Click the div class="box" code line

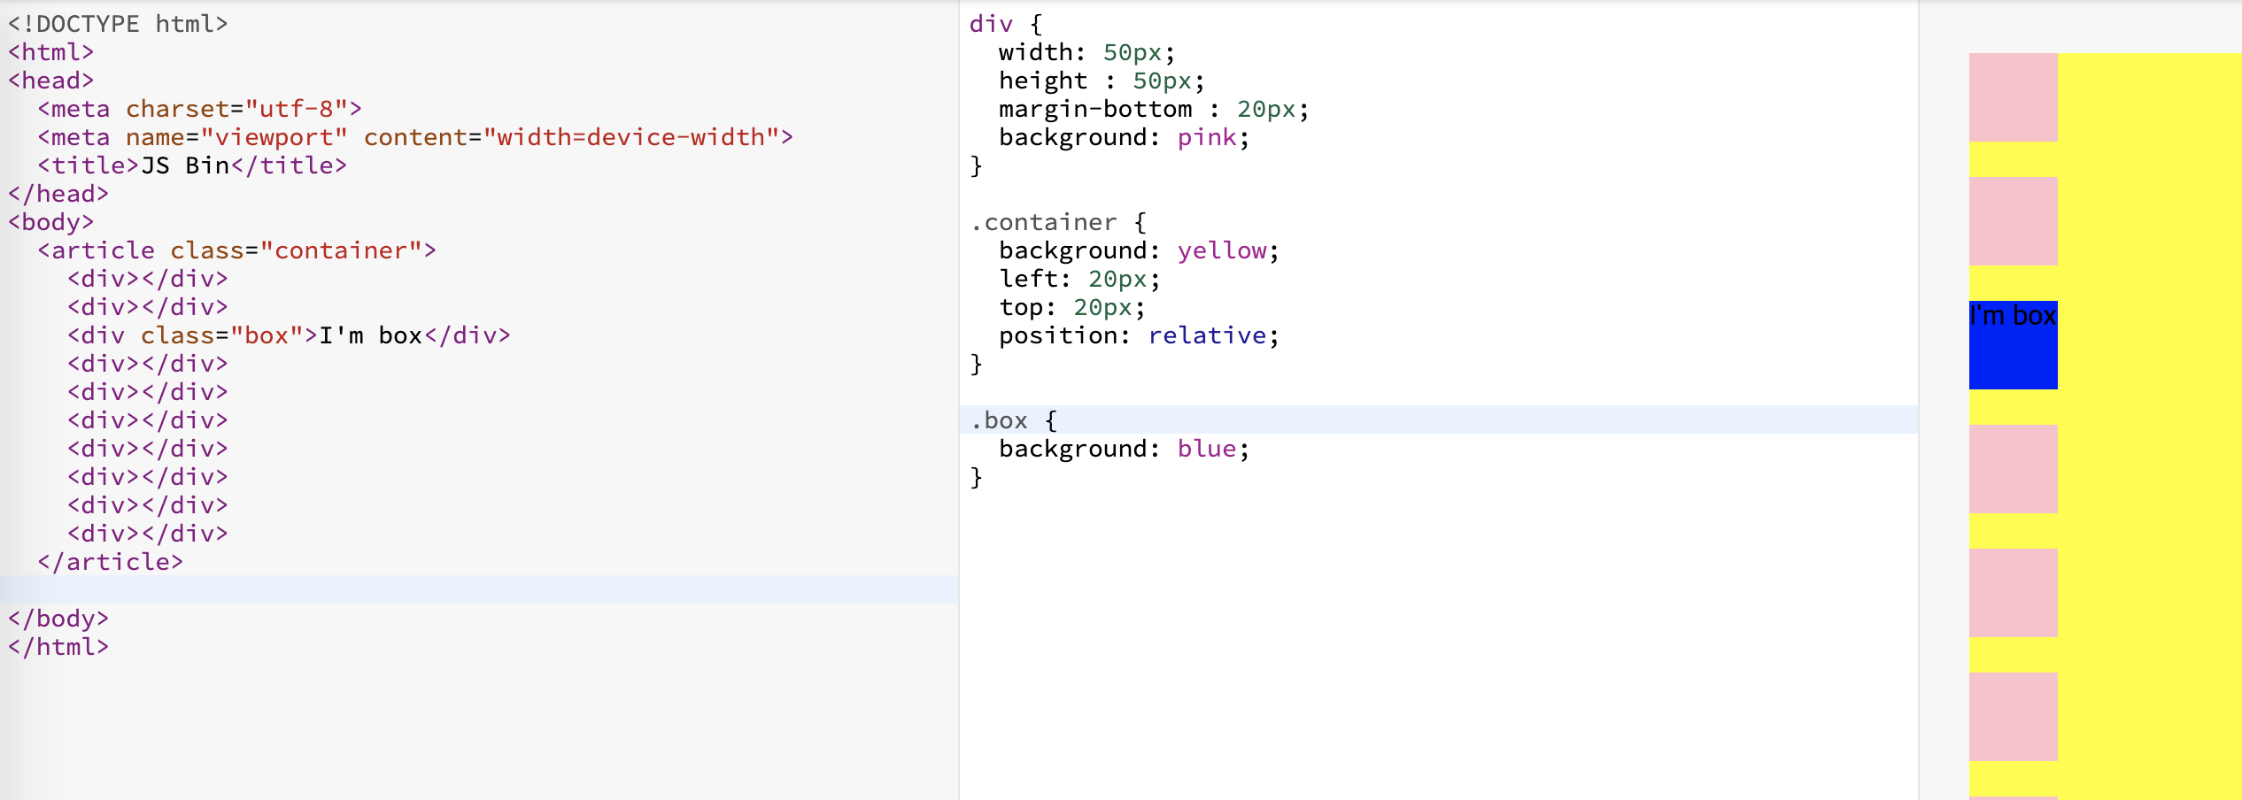[x=289, y=335]
